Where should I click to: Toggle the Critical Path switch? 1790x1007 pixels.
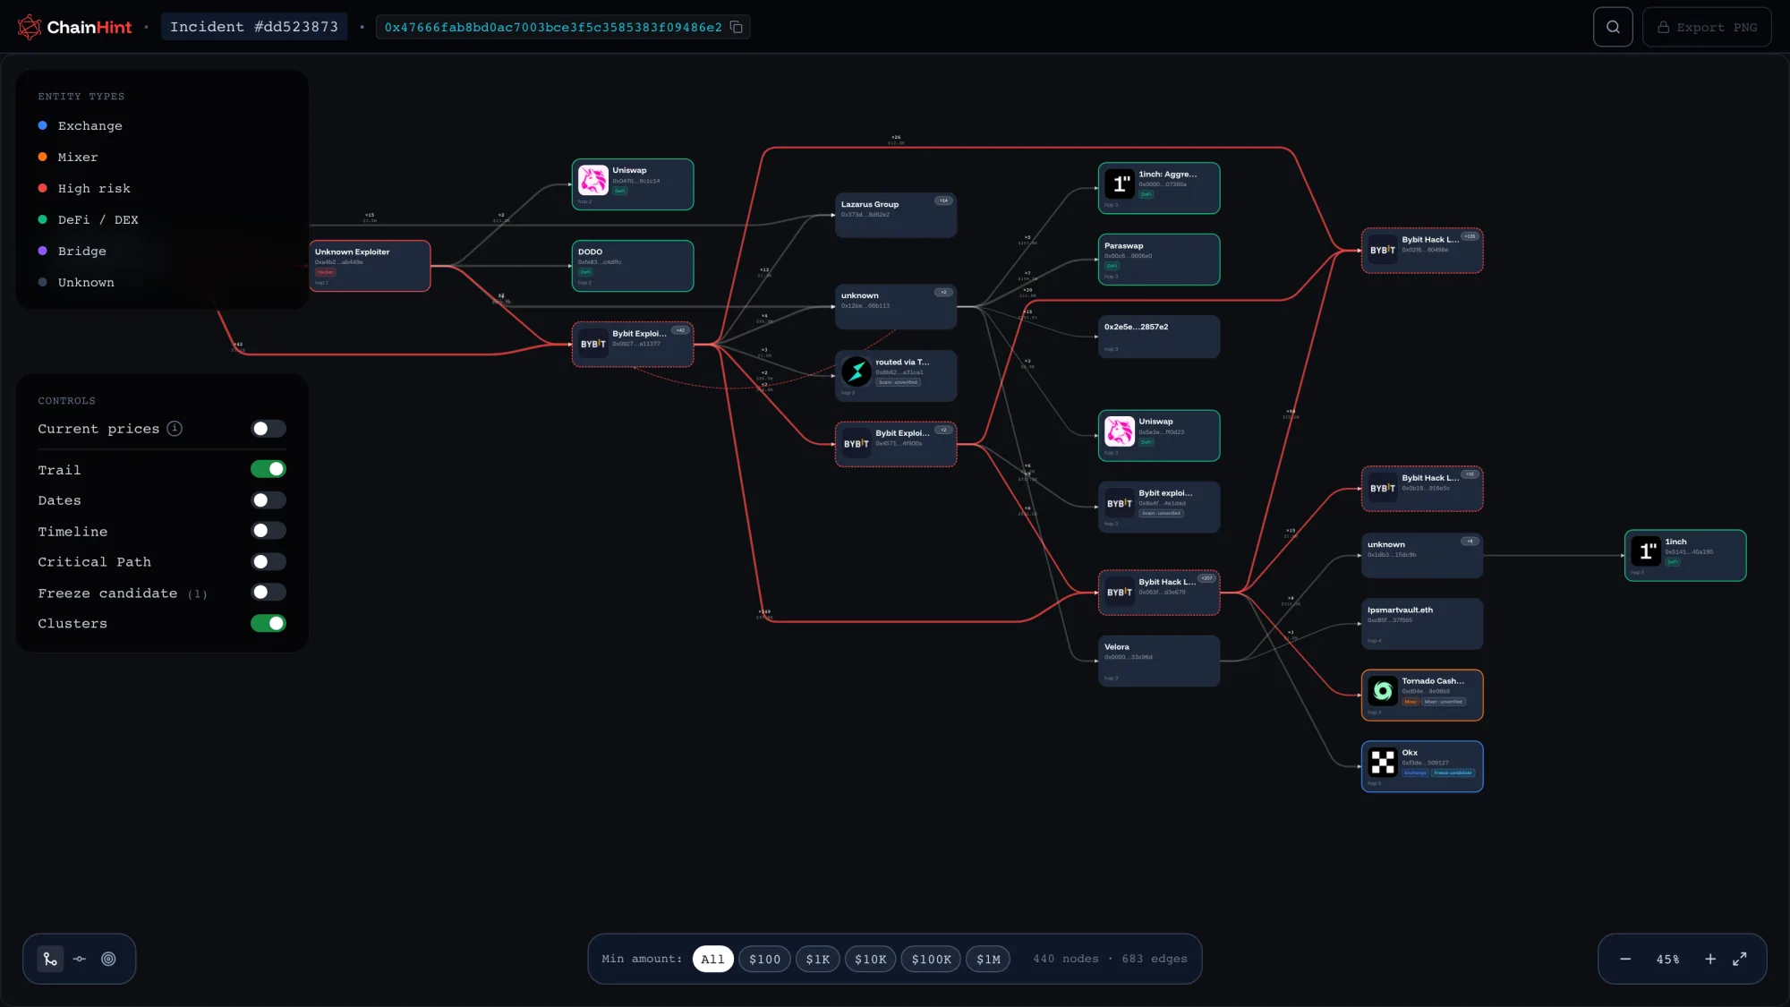(268, 562)
